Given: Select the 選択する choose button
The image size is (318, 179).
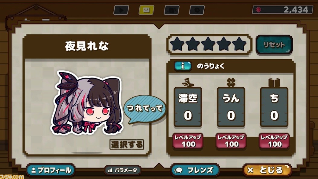Looking at the screenshot, I should 127,145.
